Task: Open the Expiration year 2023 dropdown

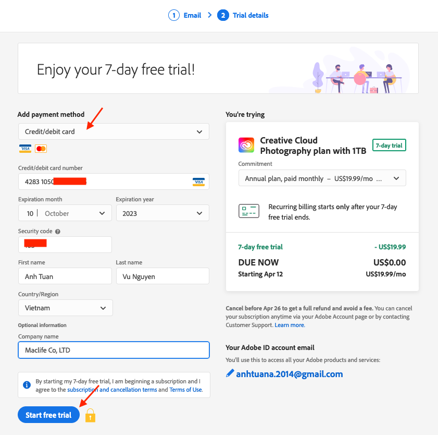Action: coord(162,213)
